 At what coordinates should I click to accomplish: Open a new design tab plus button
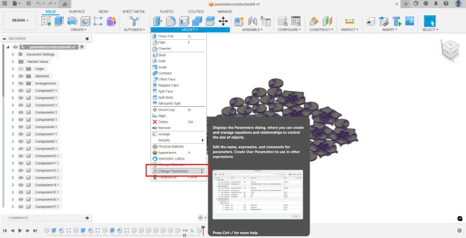(405, 4)
